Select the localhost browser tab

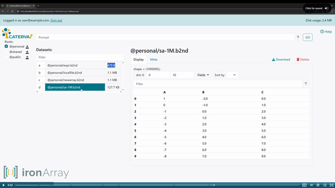[20, 6]
